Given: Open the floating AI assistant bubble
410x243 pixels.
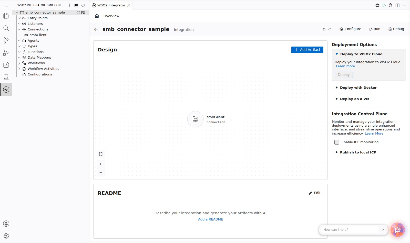Looking at the screenshot, I should coord(398,230).
